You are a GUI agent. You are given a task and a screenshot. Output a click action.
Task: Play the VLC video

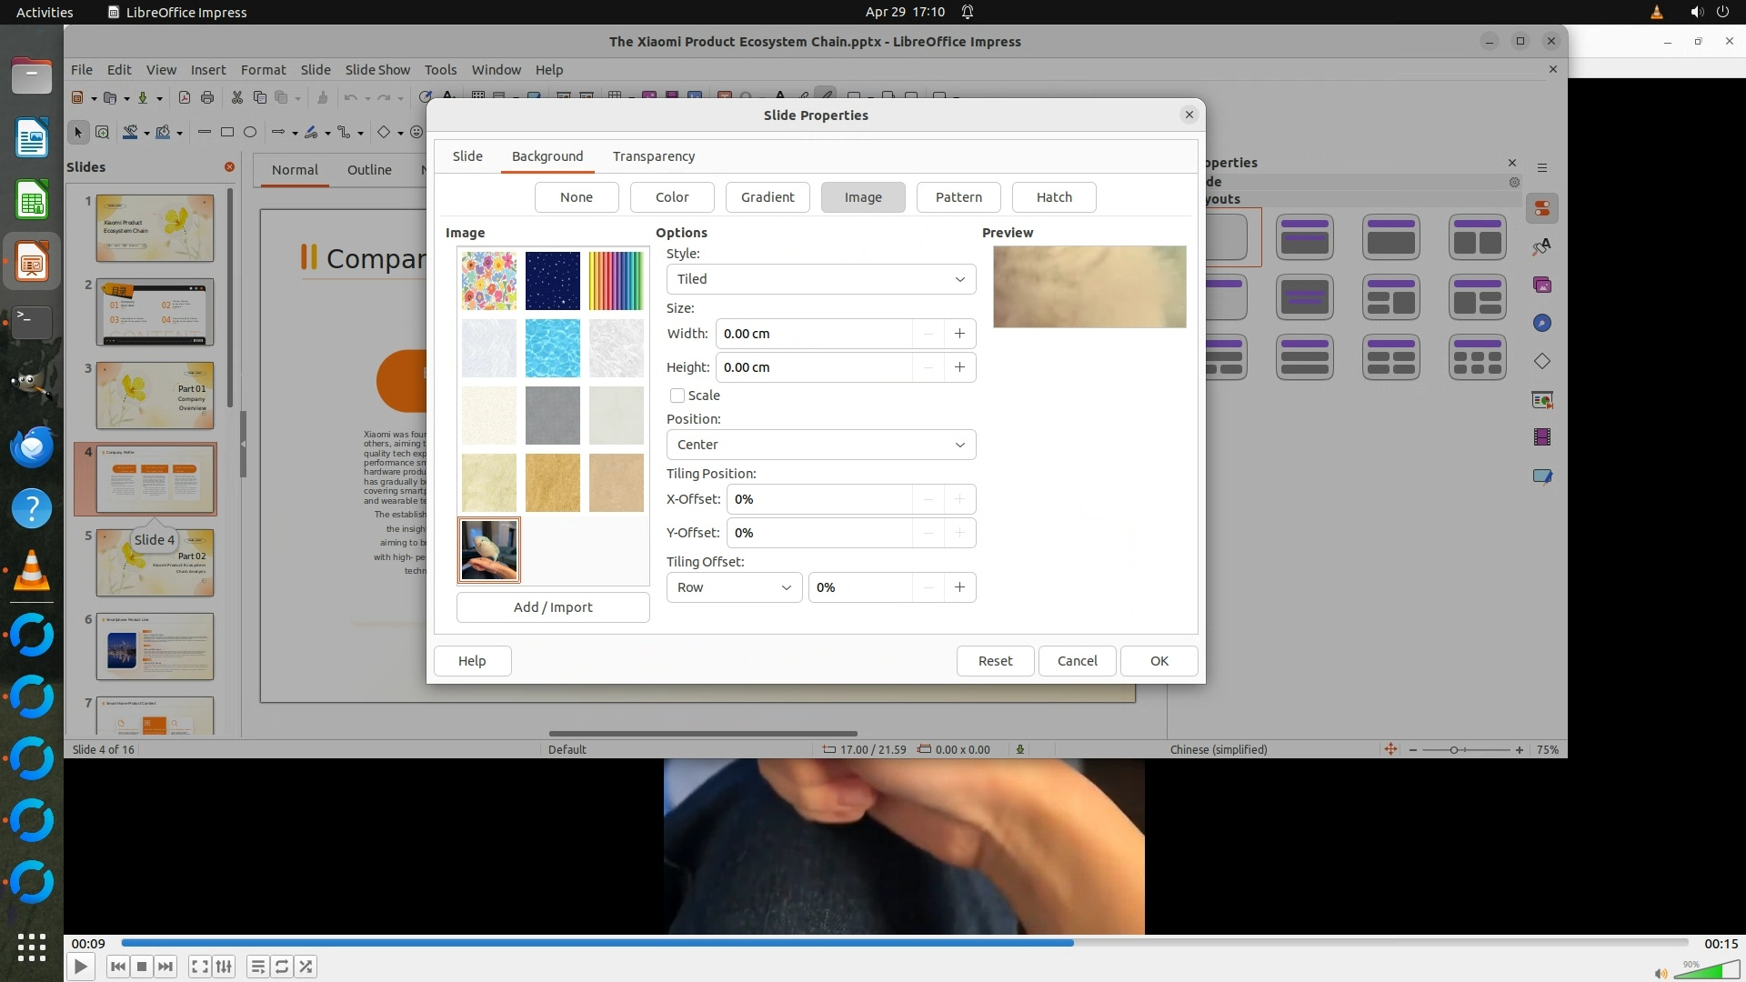coord(80,967)
